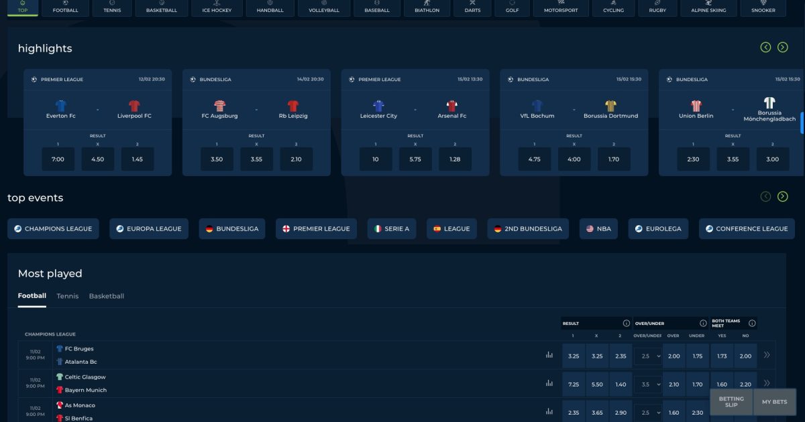805x422 pixels.
Task: Open NBA top event
Action: point(599,228)
